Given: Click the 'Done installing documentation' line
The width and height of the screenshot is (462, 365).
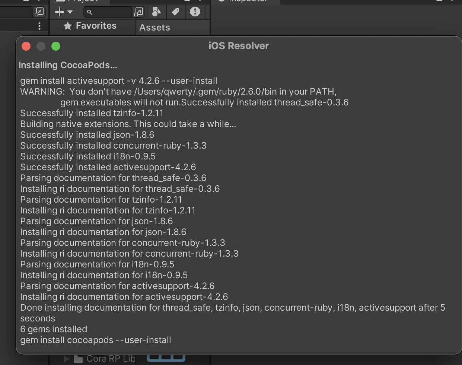Looking at the screenshot, I should pyautogui.click(x=233, y=313).
